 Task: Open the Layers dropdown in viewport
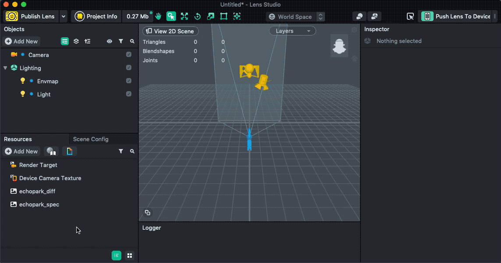pyautogui.click(x=293, y=31)
